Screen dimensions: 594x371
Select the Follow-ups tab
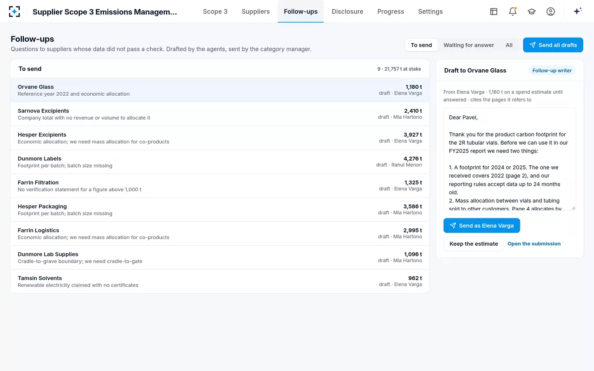click(x=301, y=12)
